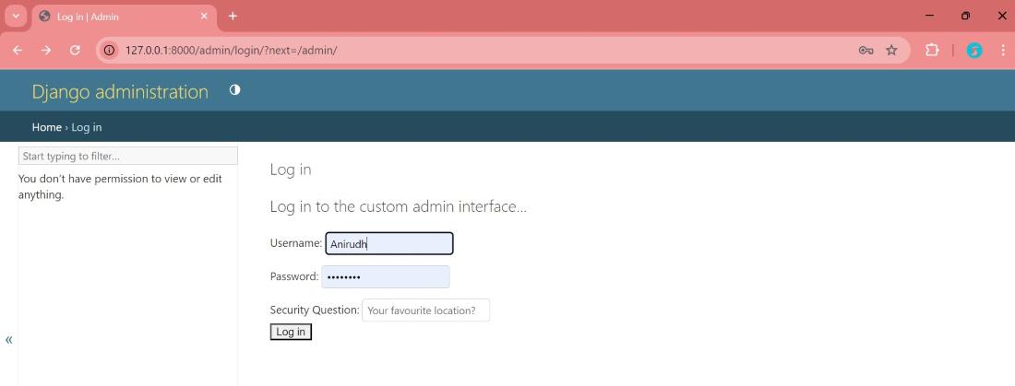The width and height of the screenshot is (1015, 386).
Task: Toggle the Django admin theme icon
Action: pos(234,90)
